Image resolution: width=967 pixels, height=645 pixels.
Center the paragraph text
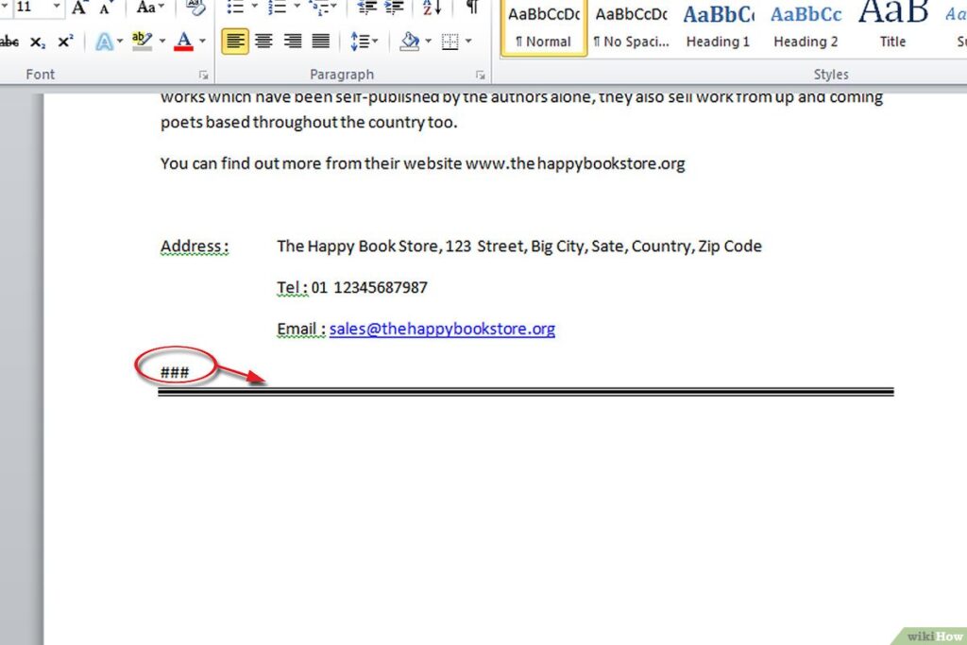[264, 42]
